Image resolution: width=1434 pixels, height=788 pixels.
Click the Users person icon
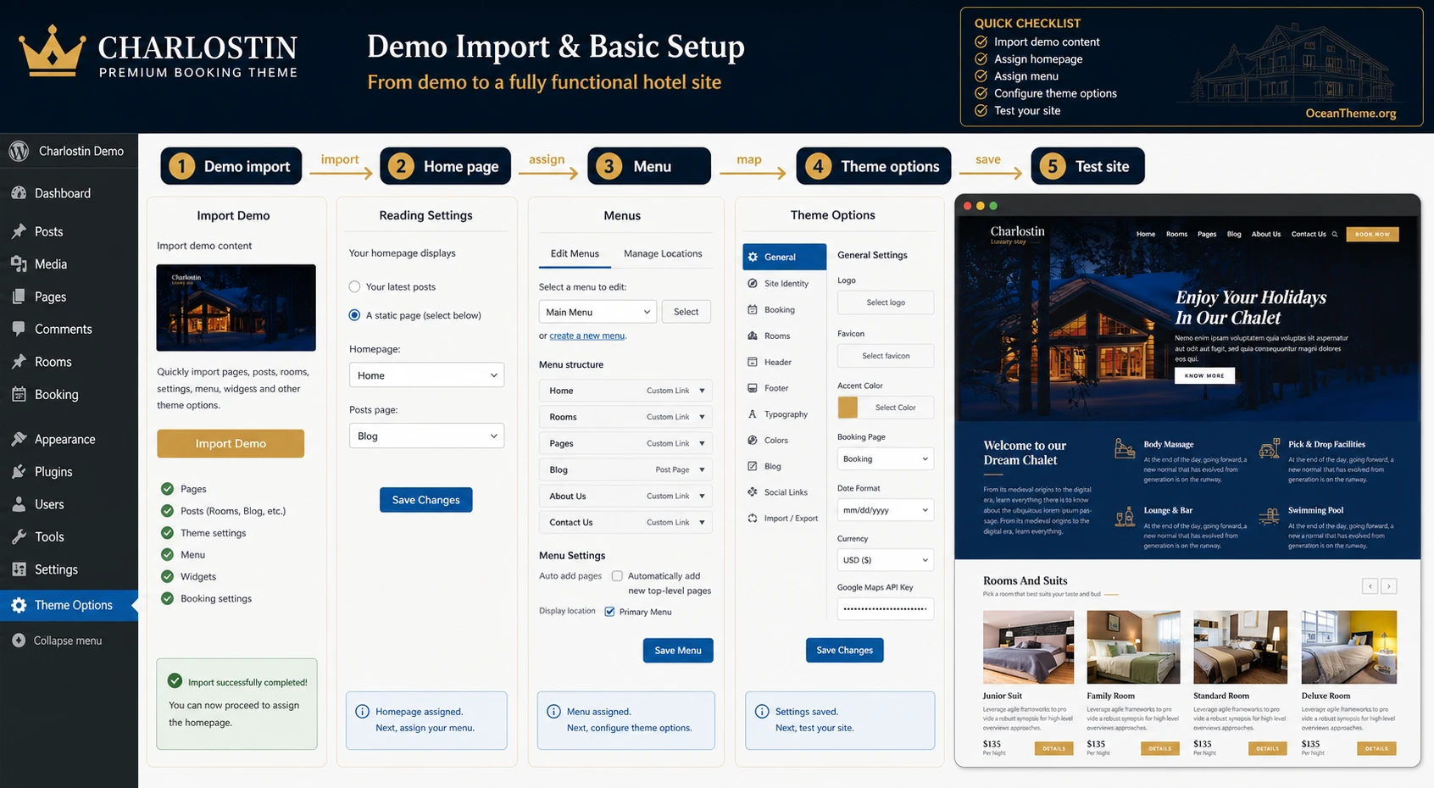(19, 504)
